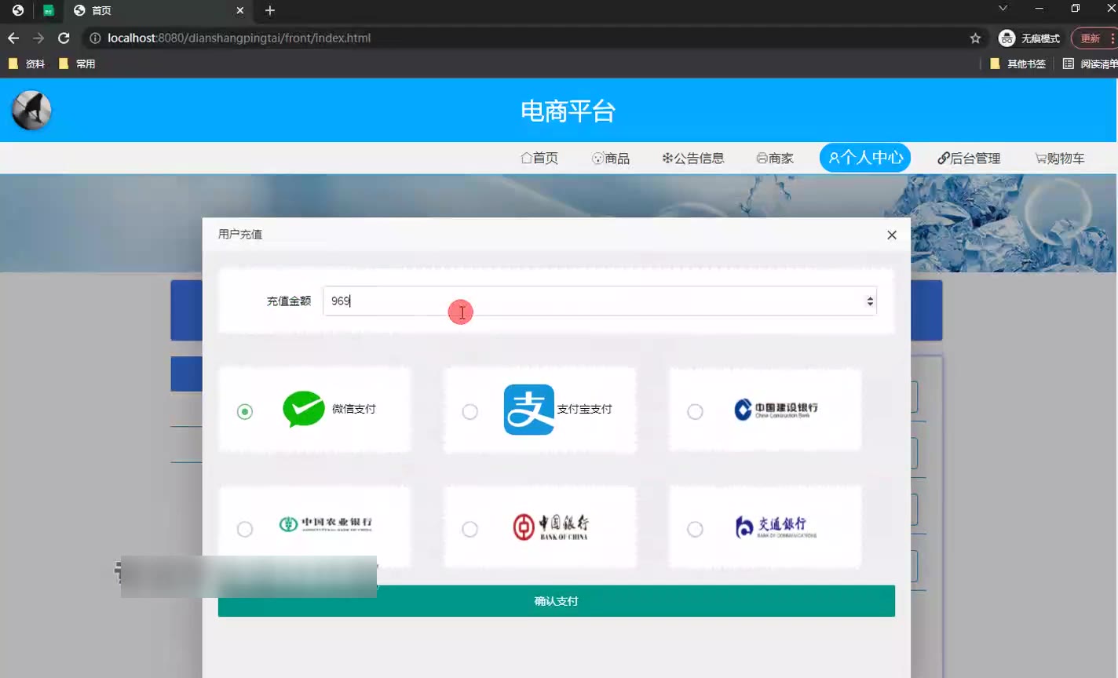Open the tab search dropdown arrow

(1003, 9)
